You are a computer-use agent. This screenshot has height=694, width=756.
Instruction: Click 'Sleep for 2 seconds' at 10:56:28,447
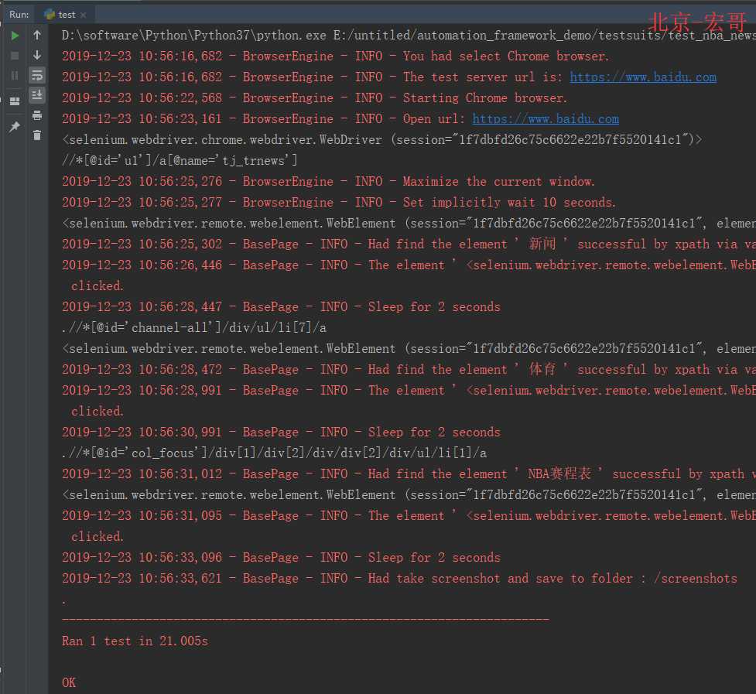[x=281, y=307]
